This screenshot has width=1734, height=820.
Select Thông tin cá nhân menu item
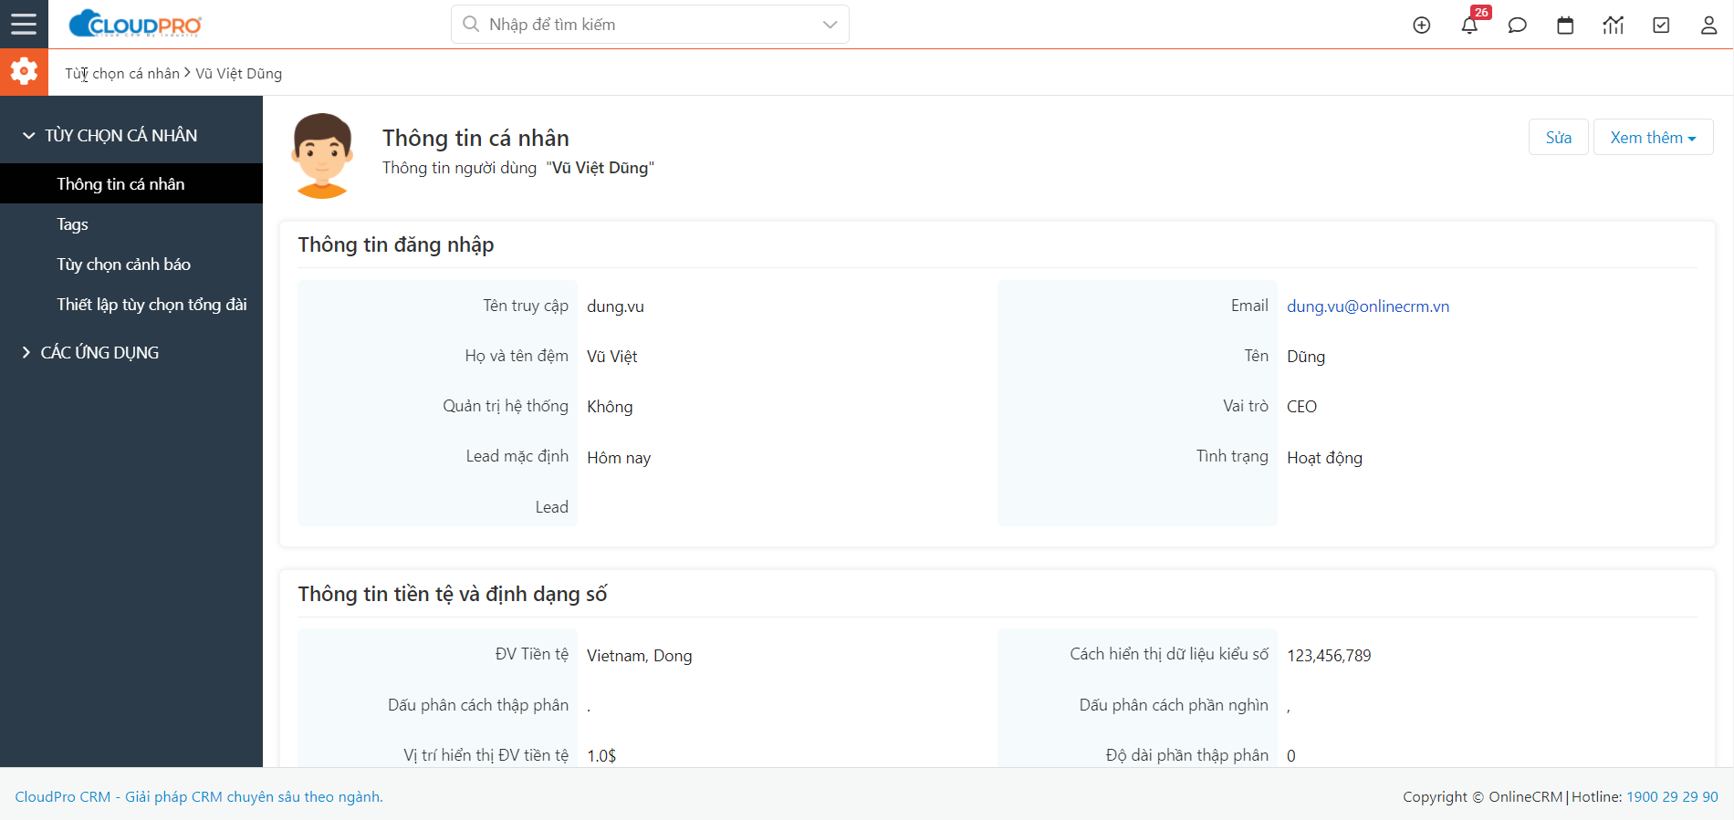[x=131, y=184]
